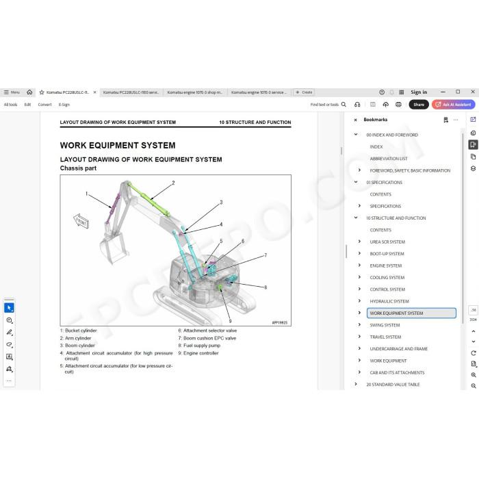The height and width of the screenshot is (479, 479).
Task: Expand HYDRAULIC SYSTEM bookmark
Action: pyautogui.click(x=359, y=301)
